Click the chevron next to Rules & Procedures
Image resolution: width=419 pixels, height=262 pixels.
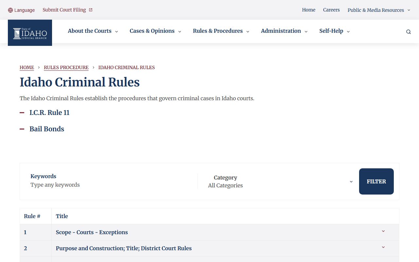[248, 31]
